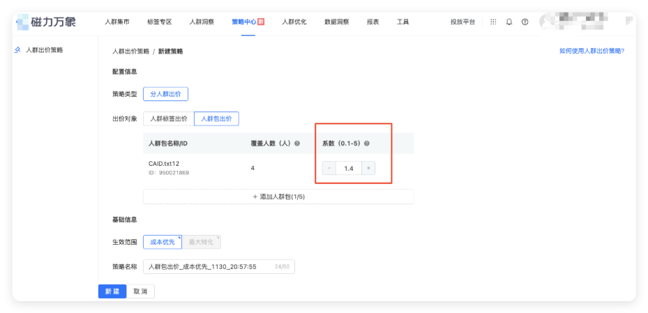Click the ID：950021869 text
Screen dimensions: 648x313
click(169, 173)
